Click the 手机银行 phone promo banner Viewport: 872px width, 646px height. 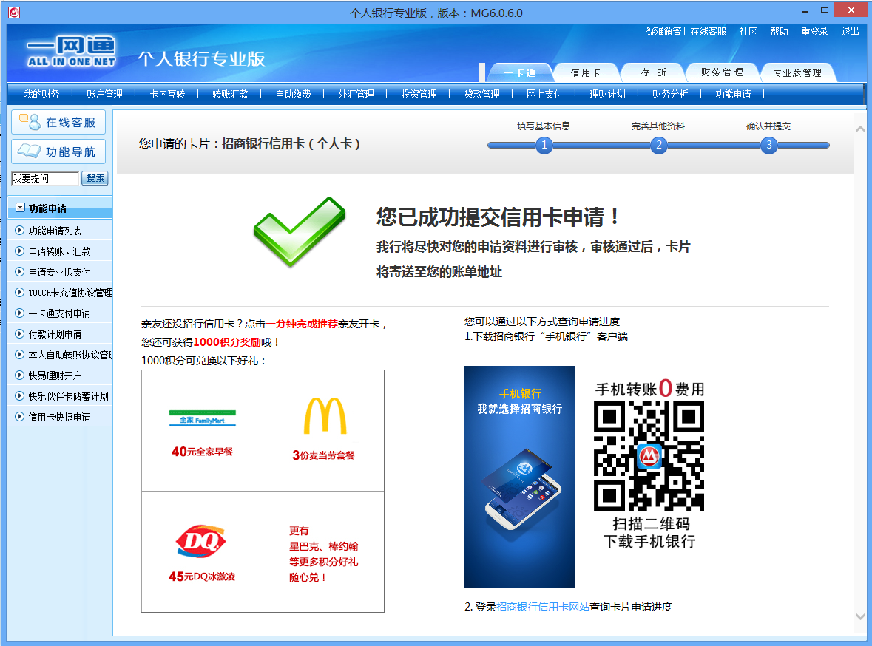coord(519,477)
